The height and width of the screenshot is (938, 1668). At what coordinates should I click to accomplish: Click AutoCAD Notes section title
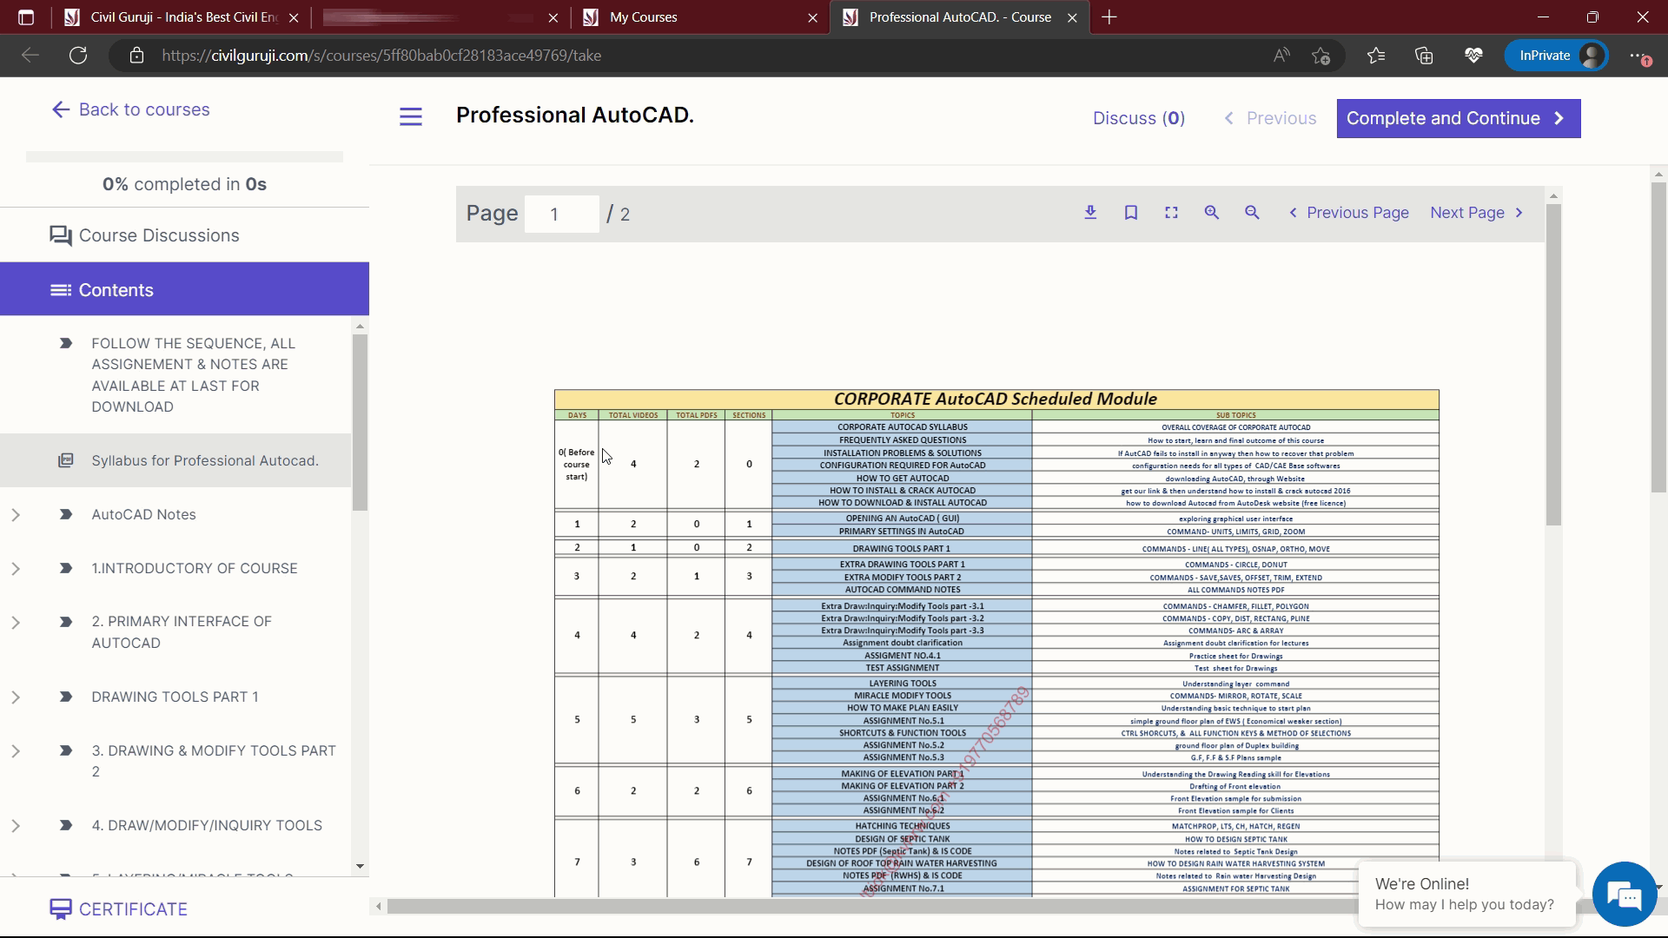coord(143,515)
